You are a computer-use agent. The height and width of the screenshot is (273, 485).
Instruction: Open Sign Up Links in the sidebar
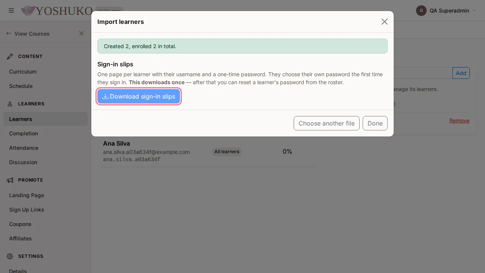click(x=45, y=210)
